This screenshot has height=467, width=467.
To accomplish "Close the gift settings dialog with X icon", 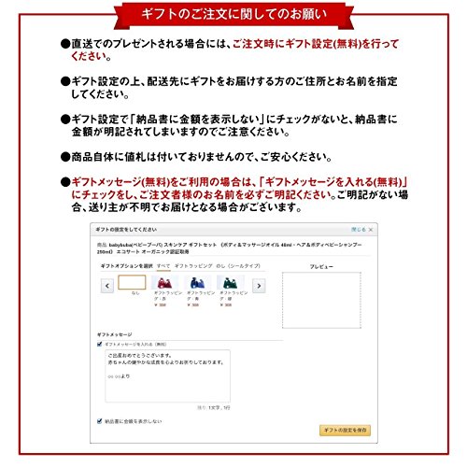I will click(371, 230).
